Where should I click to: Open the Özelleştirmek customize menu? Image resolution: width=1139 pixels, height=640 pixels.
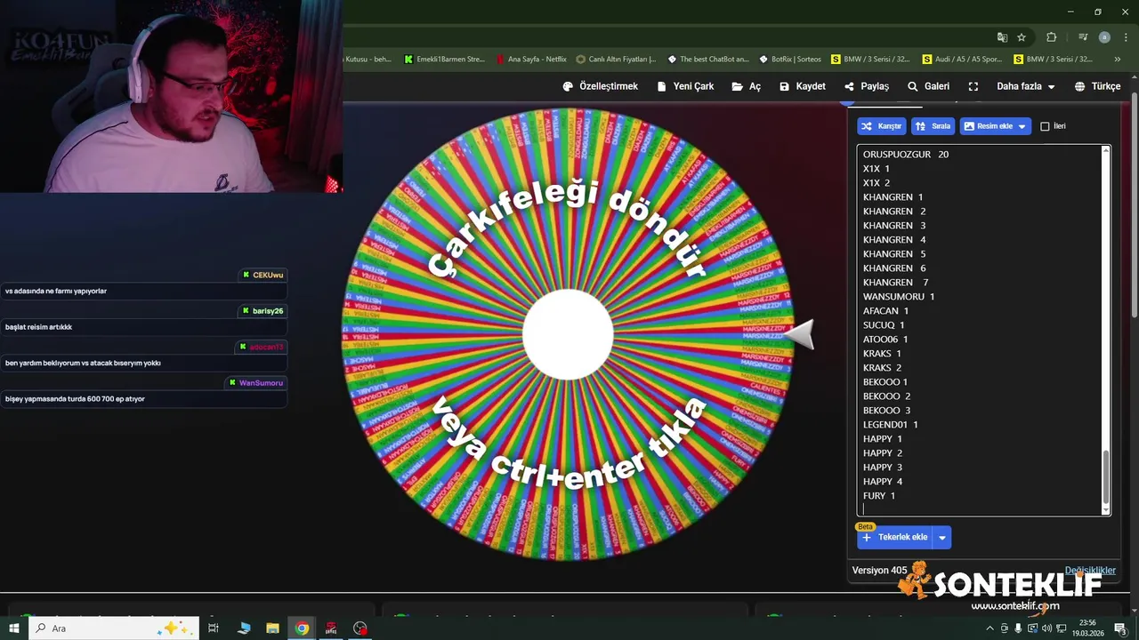[601, 86]
